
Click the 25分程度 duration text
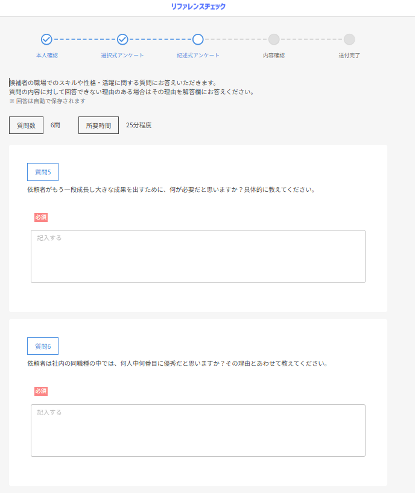(139, 126)
